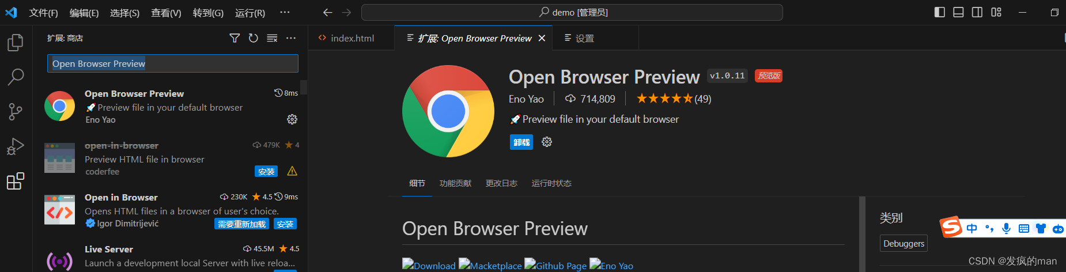Open the extensions panel more actions menu
The image size is (1066, 272).
(x=291, y=38)
